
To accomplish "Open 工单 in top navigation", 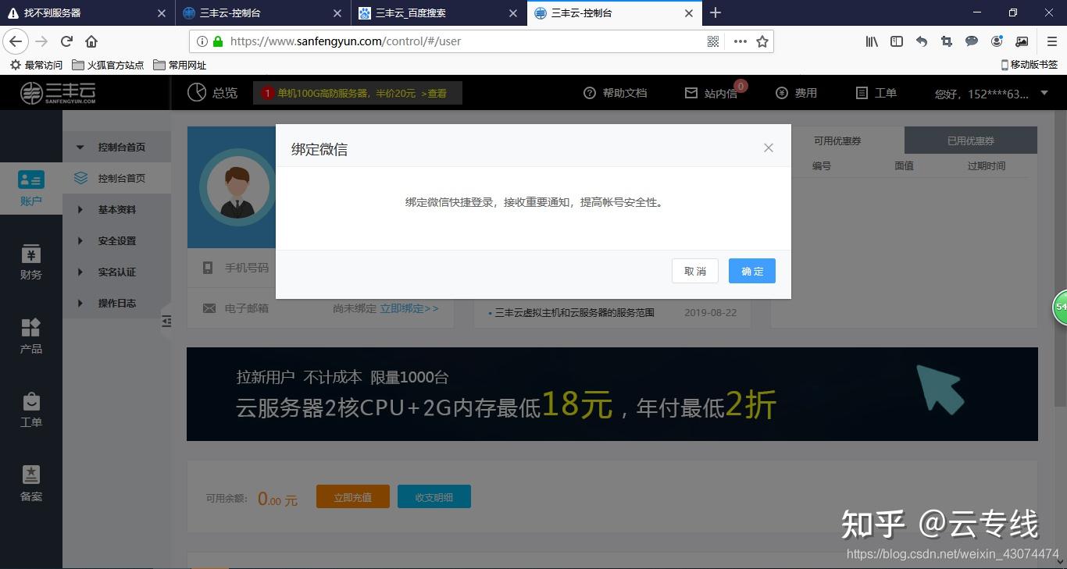I will point(876,93).
